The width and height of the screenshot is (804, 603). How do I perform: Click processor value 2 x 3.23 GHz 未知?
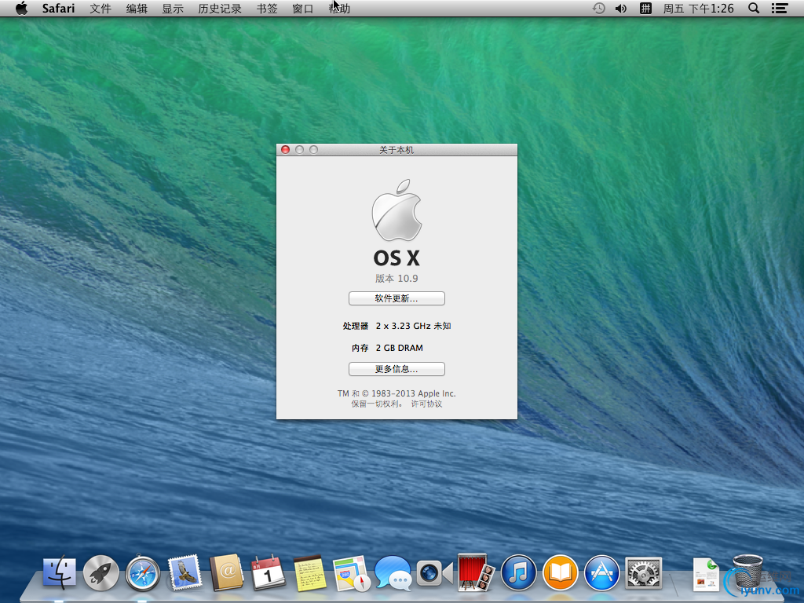(x=413, y=326)
